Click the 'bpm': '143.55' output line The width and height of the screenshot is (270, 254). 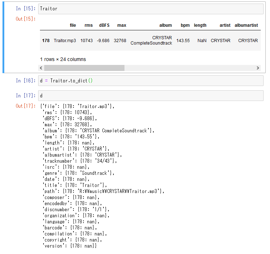pyautogui.click(x=71, y=137)
